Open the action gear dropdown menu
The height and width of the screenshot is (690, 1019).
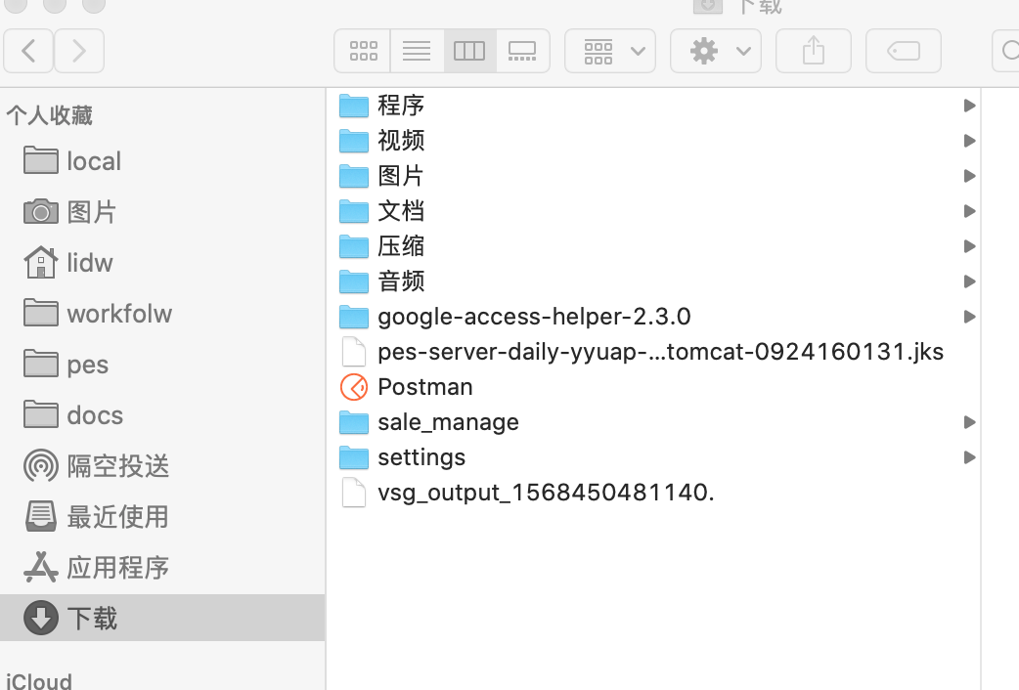point(715,51)
